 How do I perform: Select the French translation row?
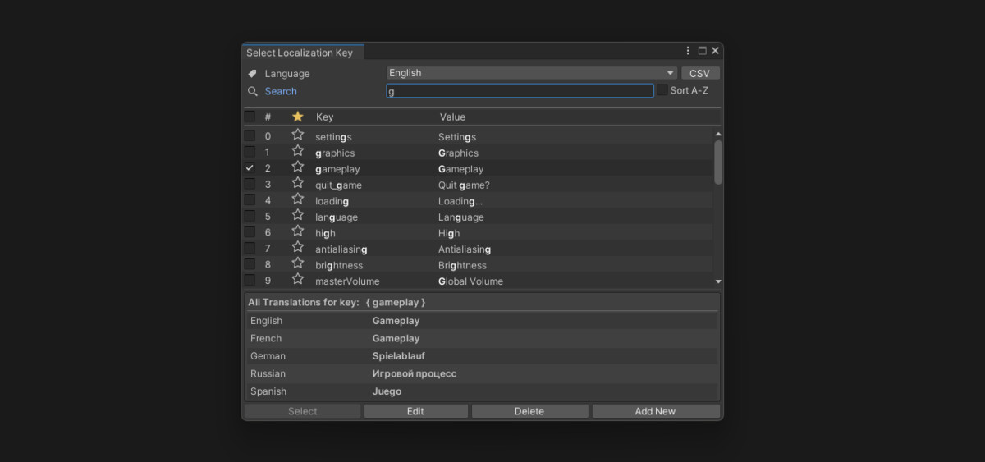coord(482,338)
